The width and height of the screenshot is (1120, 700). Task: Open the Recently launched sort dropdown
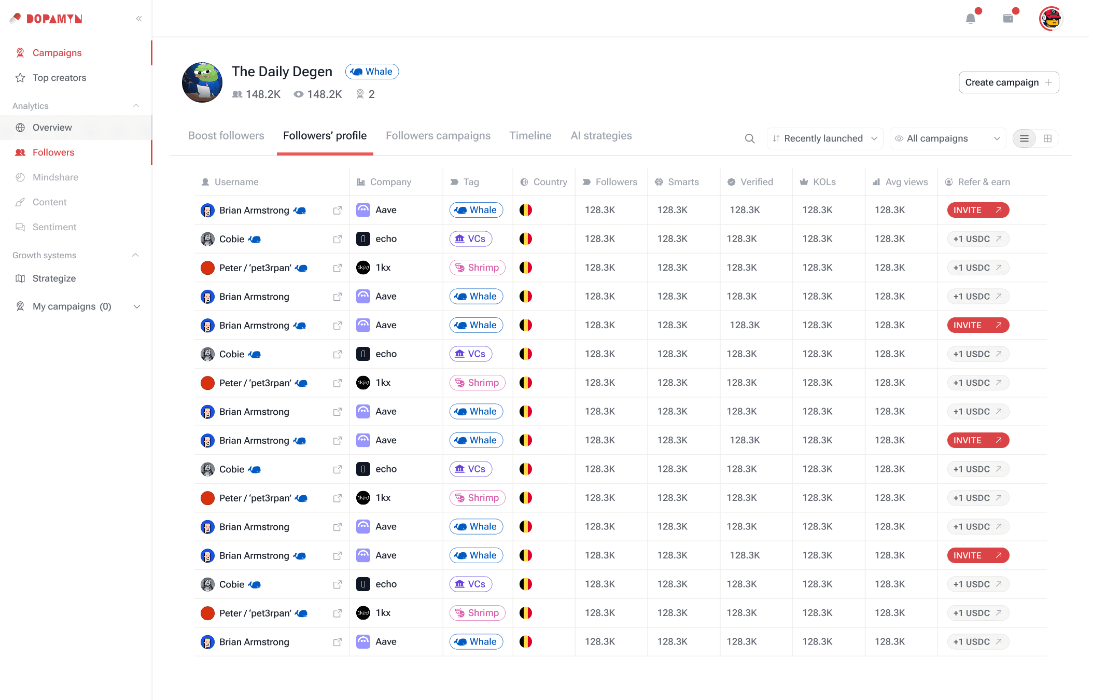(824, 138)
